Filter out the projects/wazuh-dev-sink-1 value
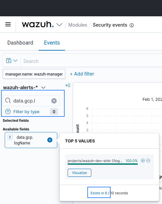Viewport: 162px width, 204px height. tap(148, 161)
